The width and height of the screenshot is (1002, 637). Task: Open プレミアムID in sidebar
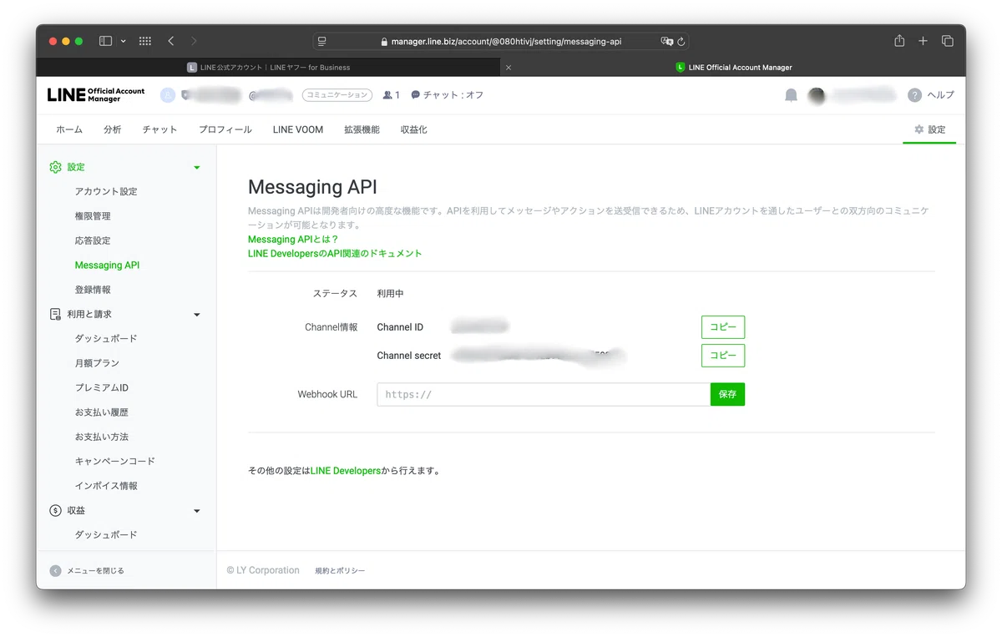point(102,387)
